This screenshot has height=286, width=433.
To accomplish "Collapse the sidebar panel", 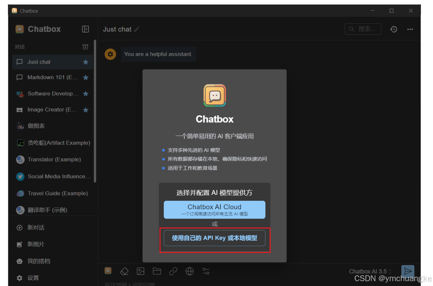I will pos(85,29).
